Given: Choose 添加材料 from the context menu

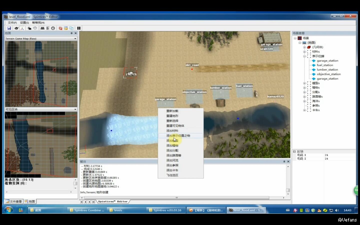Looking at the screenshot, I should pyautogui.click(x=181, y=131).
